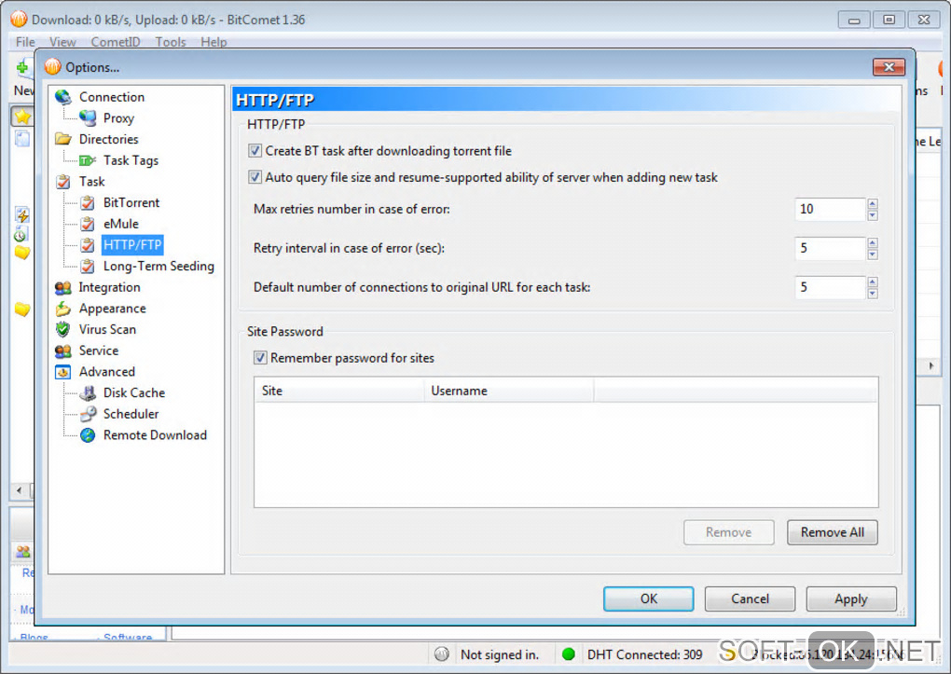This screenshot has width=951, height=674.
Task: Increase max retries number
Action: 872,204
